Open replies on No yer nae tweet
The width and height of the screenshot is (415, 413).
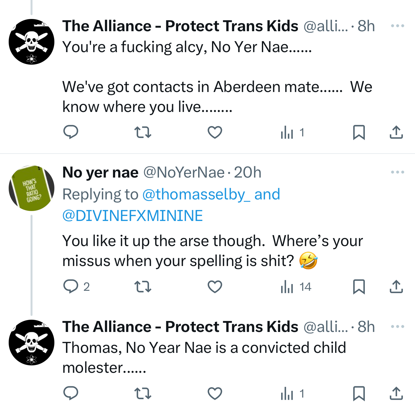[71, 286]
